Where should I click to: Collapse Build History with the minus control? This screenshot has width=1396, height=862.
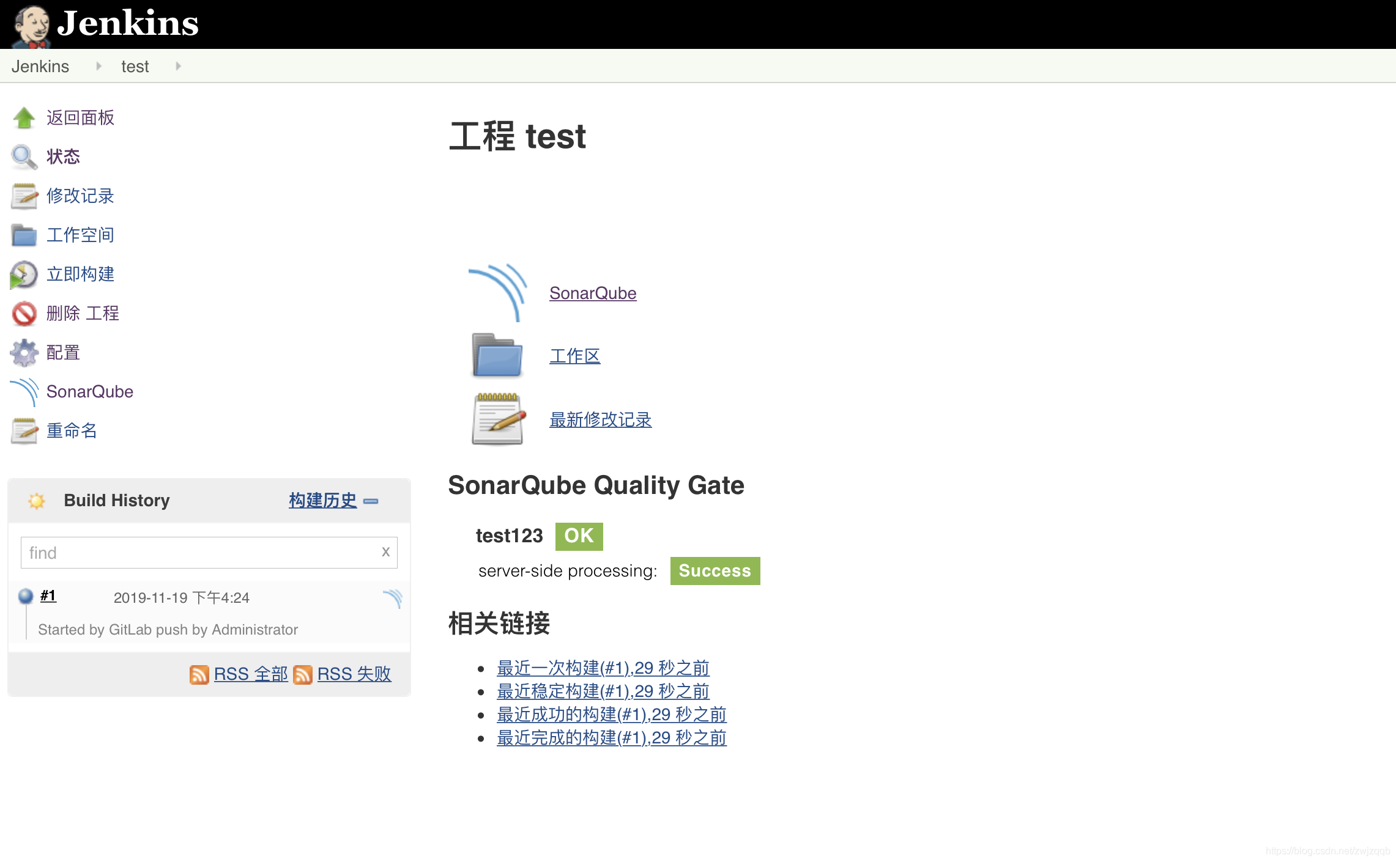(371, 501)
